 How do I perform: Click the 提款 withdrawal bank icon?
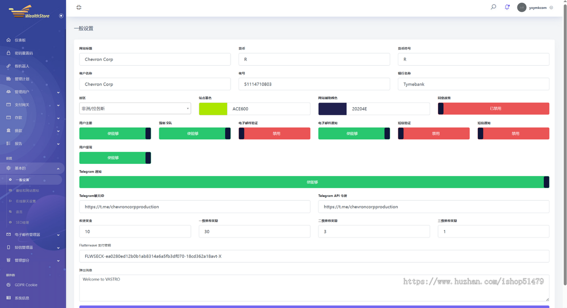coord(9,130)
